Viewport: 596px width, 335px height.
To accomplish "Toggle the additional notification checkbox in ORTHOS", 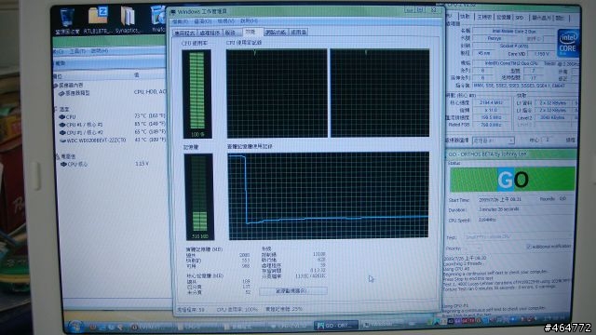I will point(529,247).
